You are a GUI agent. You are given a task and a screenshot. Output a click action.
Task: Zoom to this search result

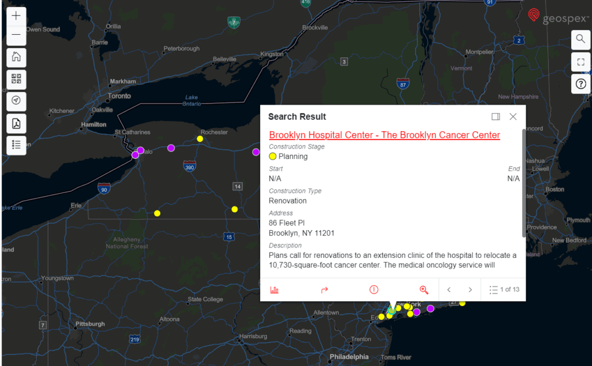[x=424, y=290]
